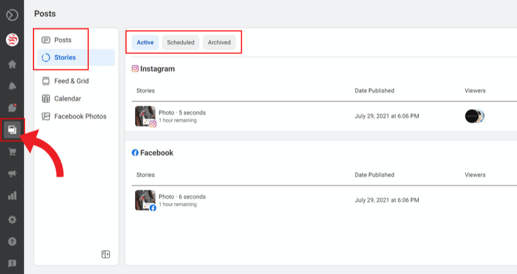Image resolution: width=517 pixels, height=274 pixels.
Task: Switch to the Archived tab
Action: (219, 43)
